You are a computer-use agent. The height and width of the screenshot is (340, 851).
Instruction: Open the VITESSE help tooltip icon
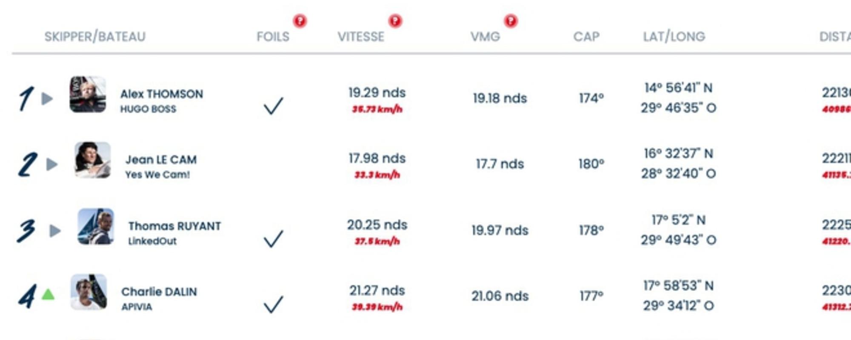(395, 20)
